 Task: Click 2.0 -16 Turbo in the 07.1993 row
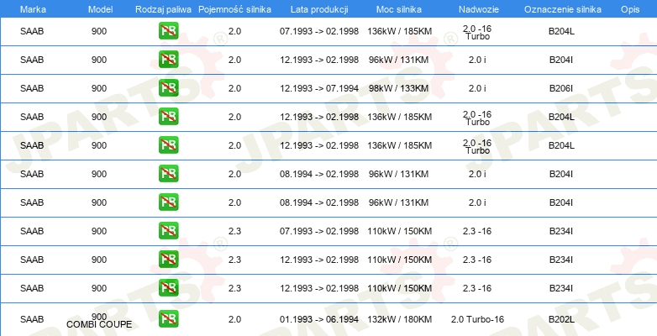(x=477, y=33)
